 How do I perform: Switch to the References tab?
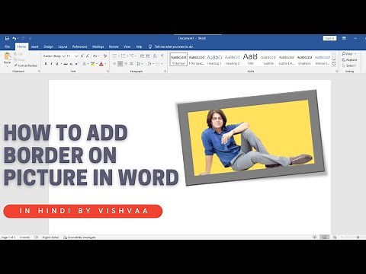[79, 46]
